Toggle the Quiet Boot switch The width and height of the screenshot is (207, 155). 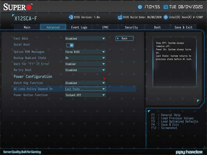click(70, 45)
